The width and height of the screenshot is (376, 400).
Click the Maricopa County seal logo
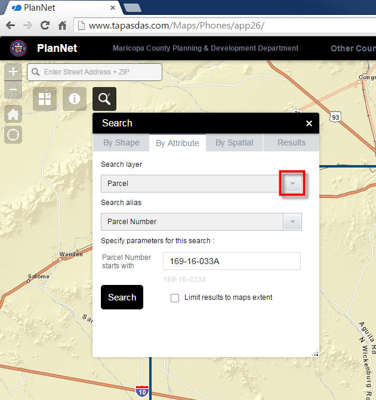(x=19, y=48)
